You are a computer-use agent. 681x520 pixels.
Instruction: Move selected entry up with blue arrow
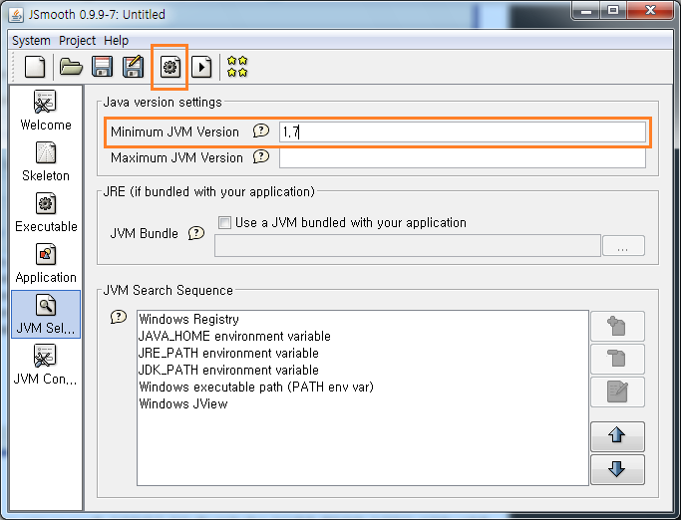[x=617, y=436]
